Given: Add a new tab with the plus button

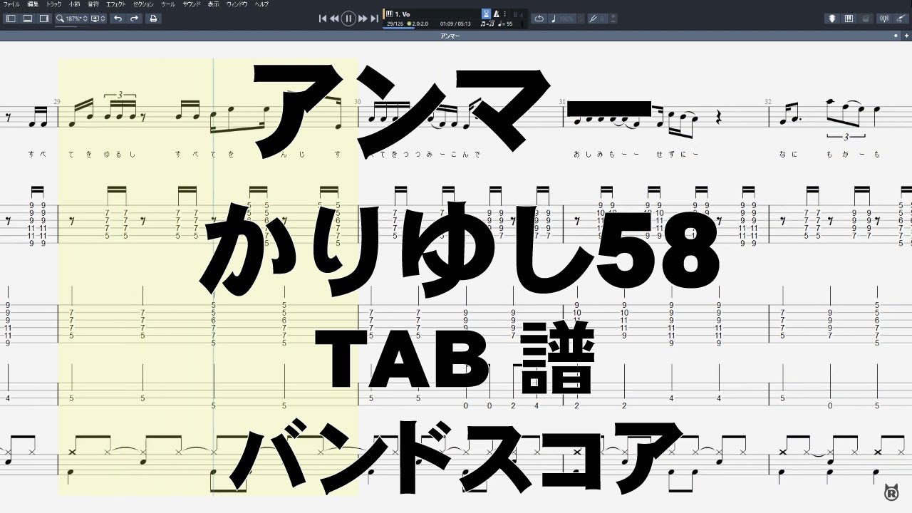Looking at the screenshot, I should [906, 35].
